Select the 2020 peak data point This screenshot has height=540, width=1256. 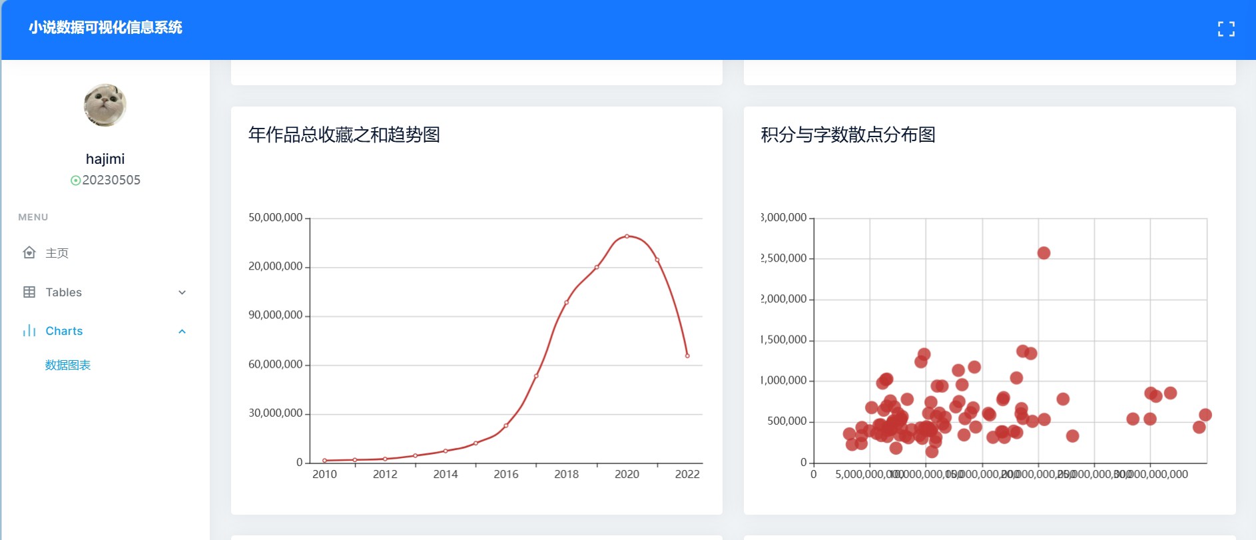click(x=627, y=236)
